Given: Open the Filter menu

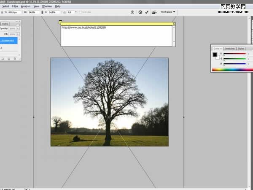Looking at the screenshot, I should (x=15, y=6).
